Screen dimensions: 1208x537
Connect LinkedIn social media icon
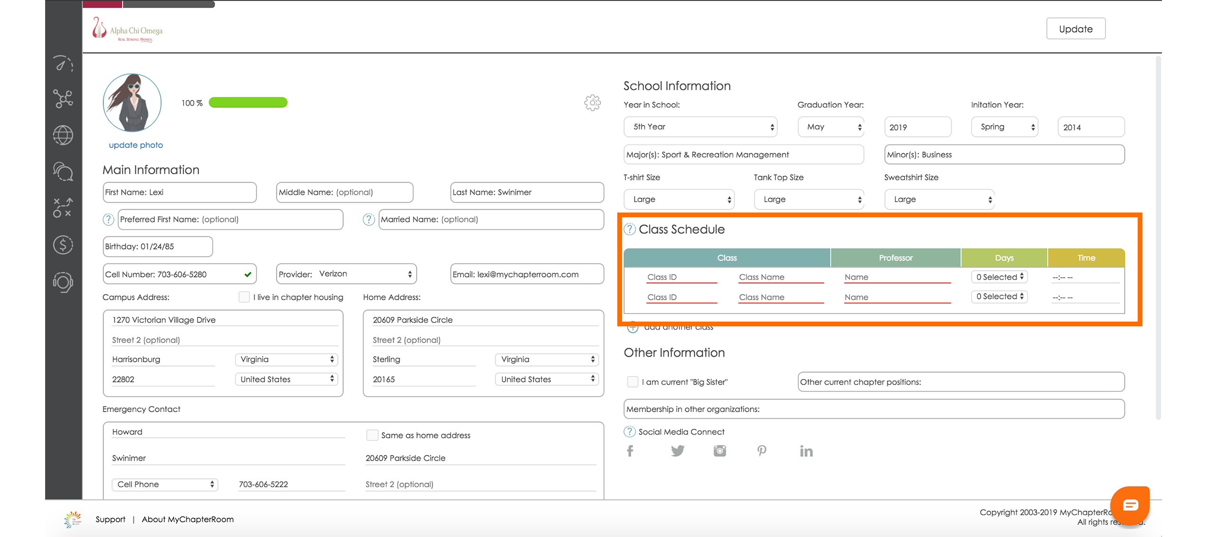pyautogui.click(x=806, y=451)
